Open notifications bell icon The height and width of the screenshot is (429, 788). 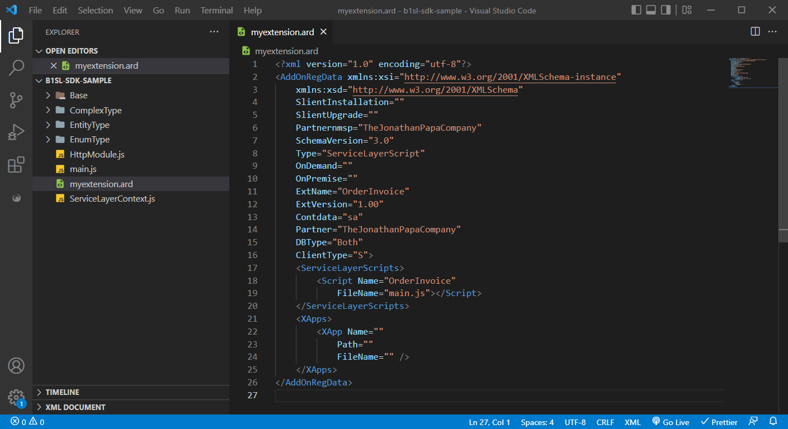point(773,422)
